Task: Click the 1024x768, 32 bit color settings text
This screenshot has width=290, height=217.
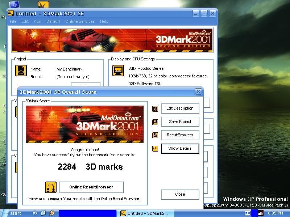Action: (167, 76)
